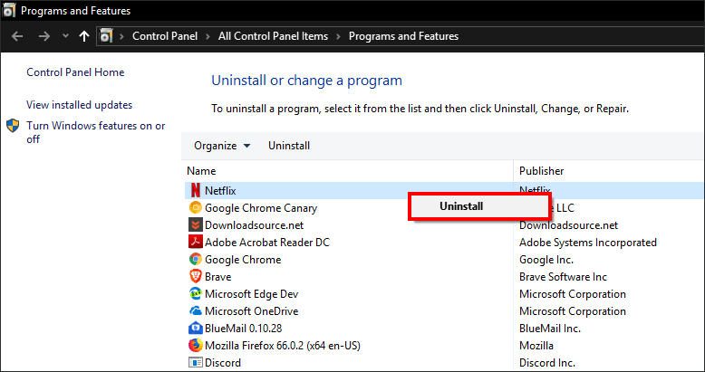This screenshot has width=705, height=372.
Task: Click Uninstall in the toolbar
Action: tap(289, 146)
